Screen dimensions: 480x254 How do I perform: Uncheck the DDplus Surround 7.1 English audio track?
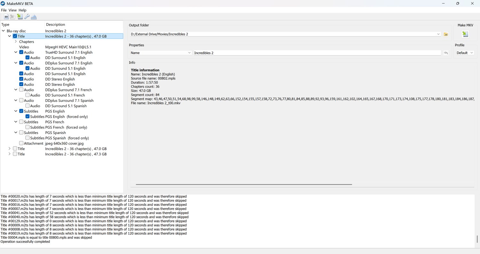(21, 63)
